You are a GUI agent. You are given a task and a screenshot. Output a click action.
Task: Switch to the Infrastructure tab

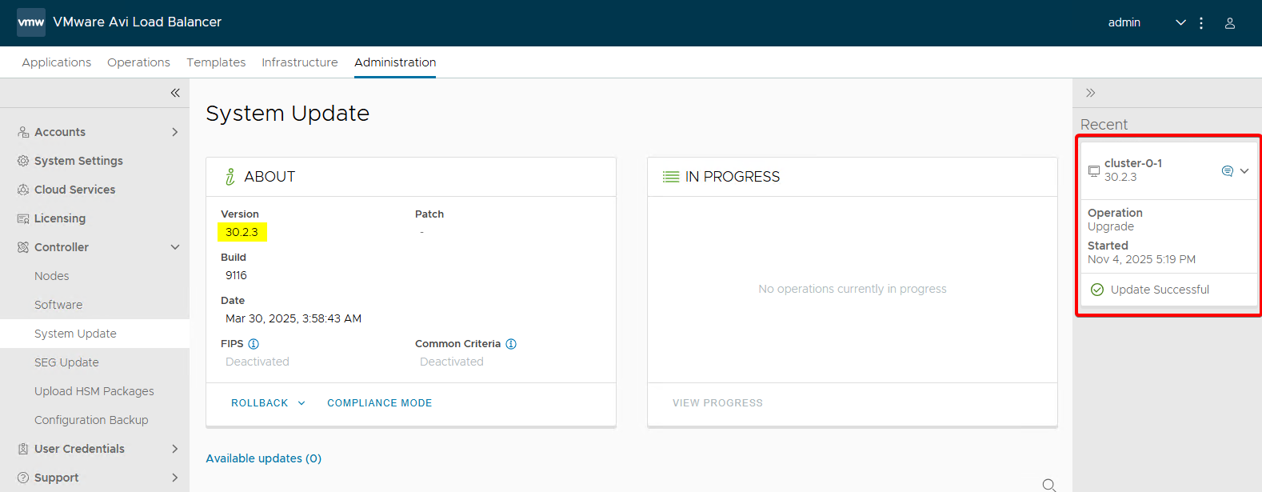(x=299, y=62)
